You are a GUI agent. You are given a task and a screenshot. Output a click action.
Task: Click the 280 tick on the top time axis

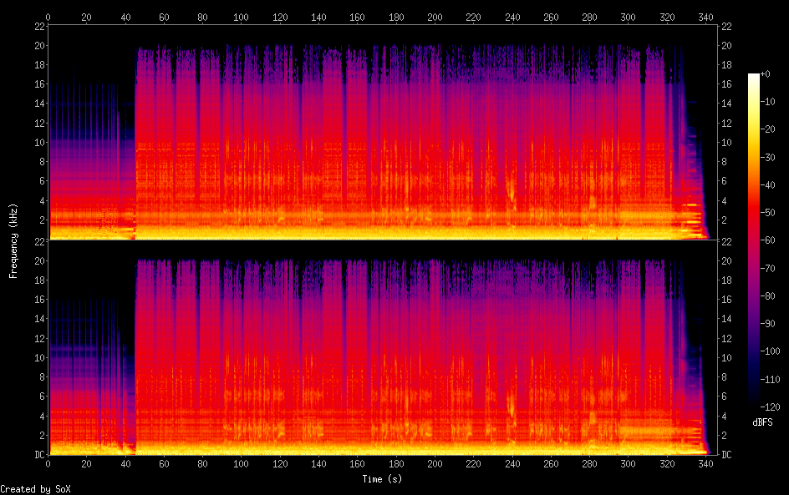tap(589, 17)
